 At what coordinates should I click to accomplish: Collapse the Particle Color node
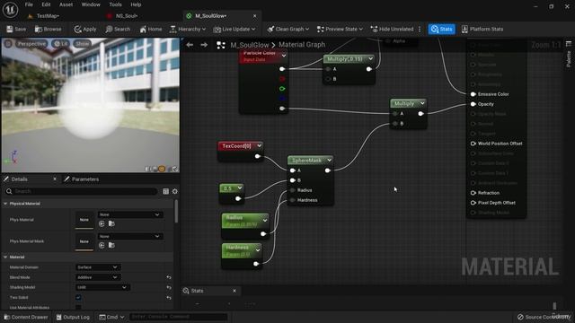pyautogui.click(x=284, y=56)
